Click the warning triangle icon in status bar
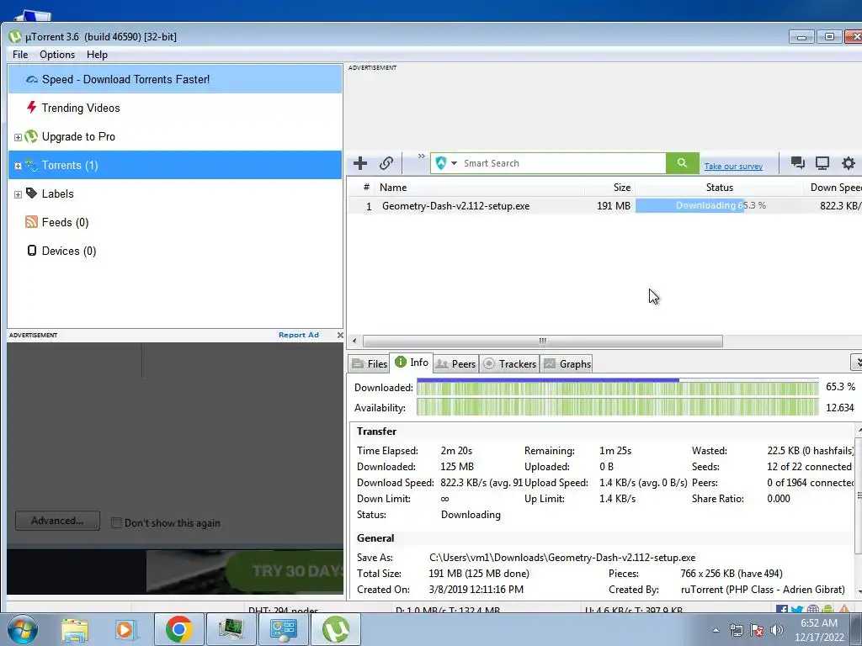This screenshot has height=646, width=862. coord(843,610)
